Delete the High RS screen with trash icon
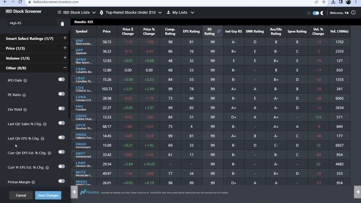 click(x=62, y=24)
